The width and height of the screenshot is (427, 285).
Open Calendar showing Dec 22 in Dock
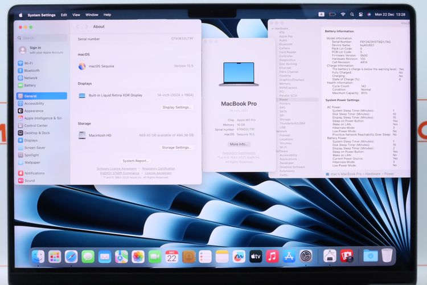[x=172, y=256]
